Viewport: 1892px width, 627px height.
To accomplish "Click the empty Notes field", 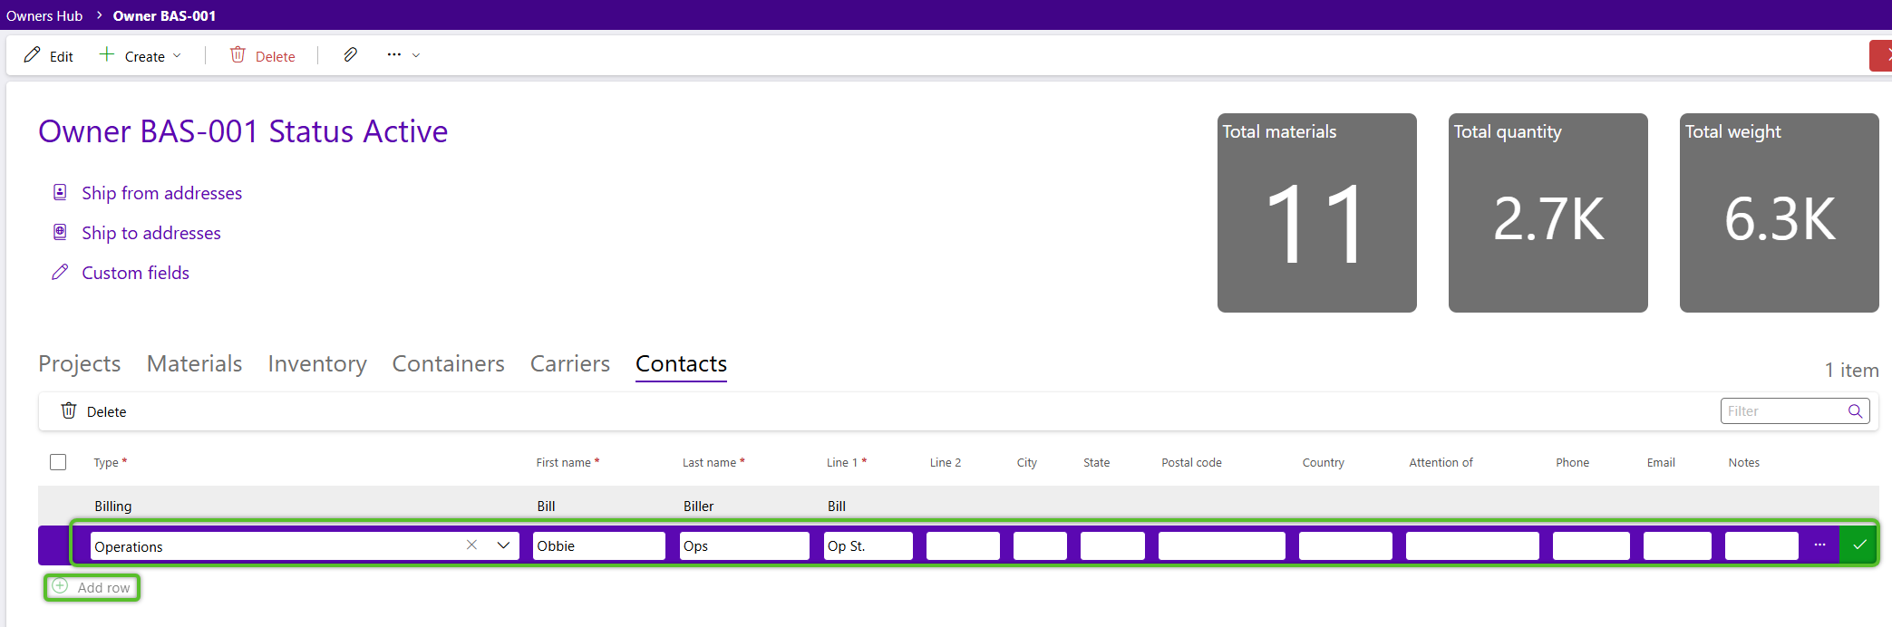I will (x=1761, y=545).
